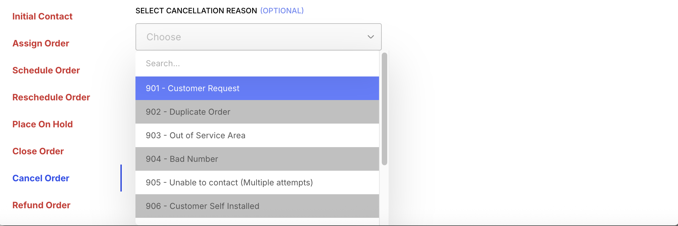Open the Refund Order section
This screenshot has width=678, height=226.
(x=41, y=205)
